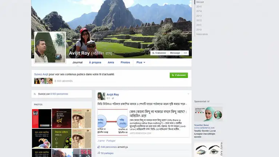This screenshot has width=279, height=157.
Task: Open the three-dots more options button on cover
Action: click(x=186, y=53)
